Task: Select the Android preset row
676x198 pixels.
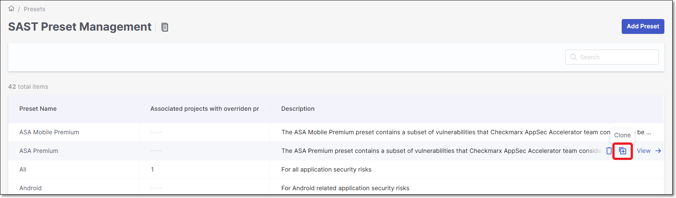Action: pos(30,188)
